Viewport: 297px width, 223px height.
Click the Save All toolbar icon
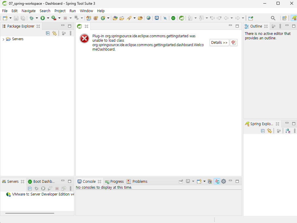tap(23, 18)
